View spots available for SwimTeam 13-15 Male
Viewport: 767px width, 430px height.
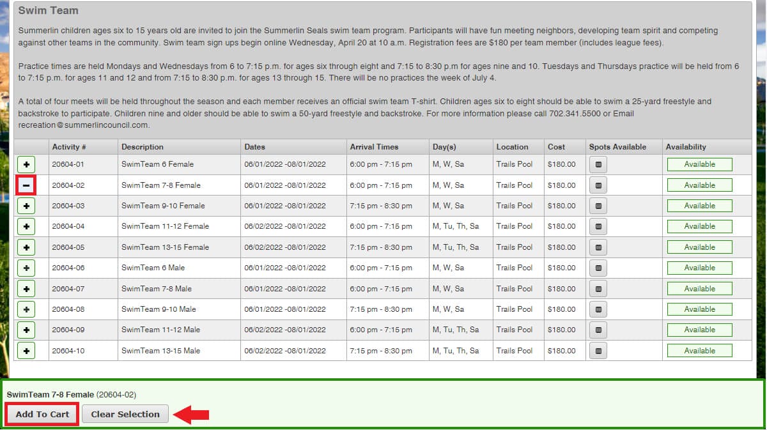[598, 351]
